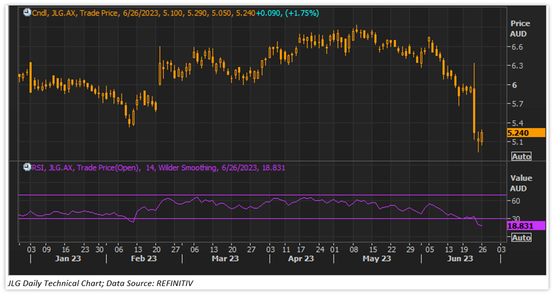Screen dimensions: 554x295
Task: Click the RSI indicator icon beside RSI label
Action: (27, 168)
